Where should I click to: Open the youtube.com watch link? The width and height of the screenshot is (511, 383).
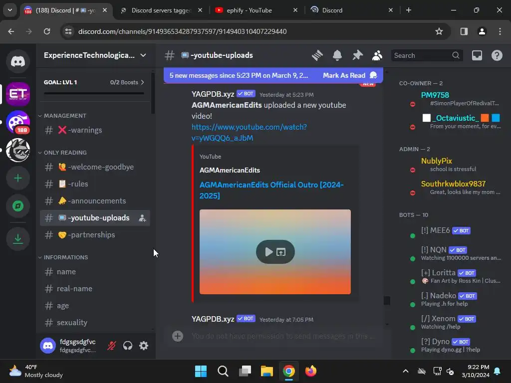tap(249, 132)
